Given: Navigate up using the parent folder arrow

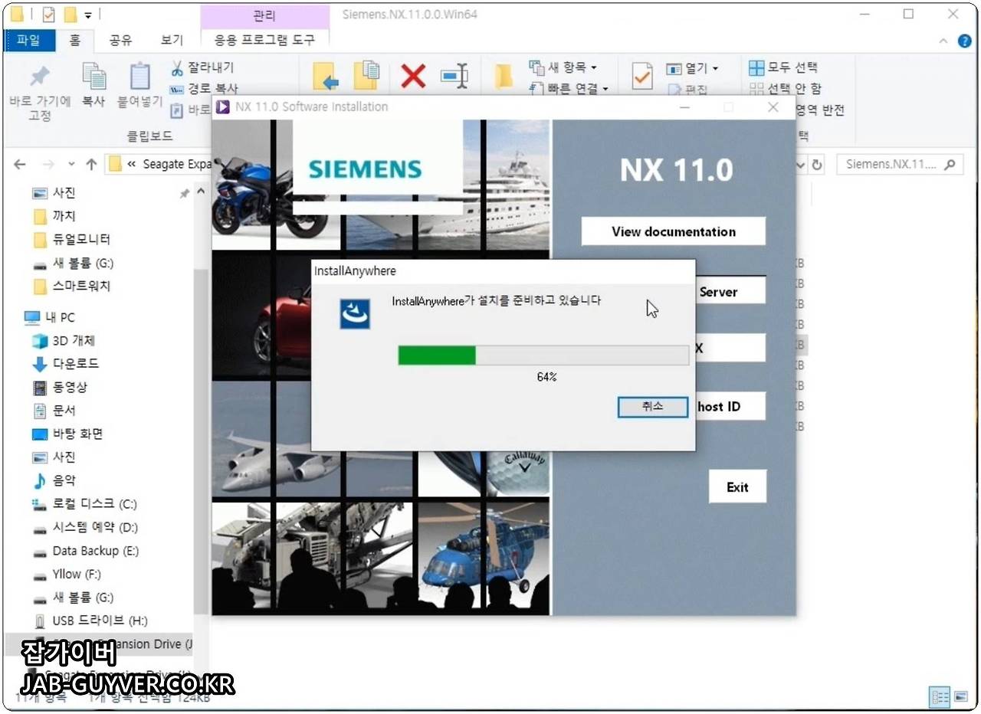Looking at the screenshot, I should point(90,164).
